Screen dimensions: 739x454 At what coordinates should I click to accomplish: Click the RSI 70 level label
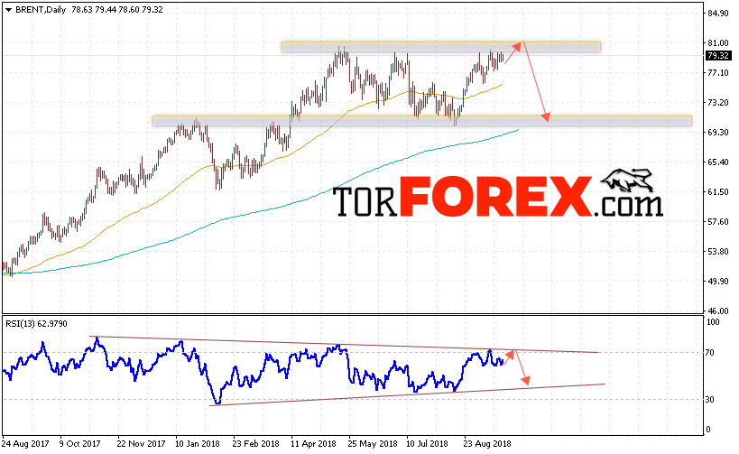[710, 353]
